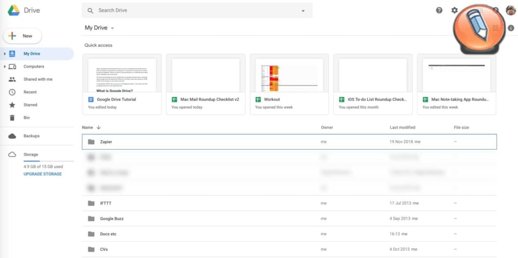Click the '17 Jul 2013' modified date
Image resolution: width=518 pixels, height=258 pixels.
pos(401,203)
